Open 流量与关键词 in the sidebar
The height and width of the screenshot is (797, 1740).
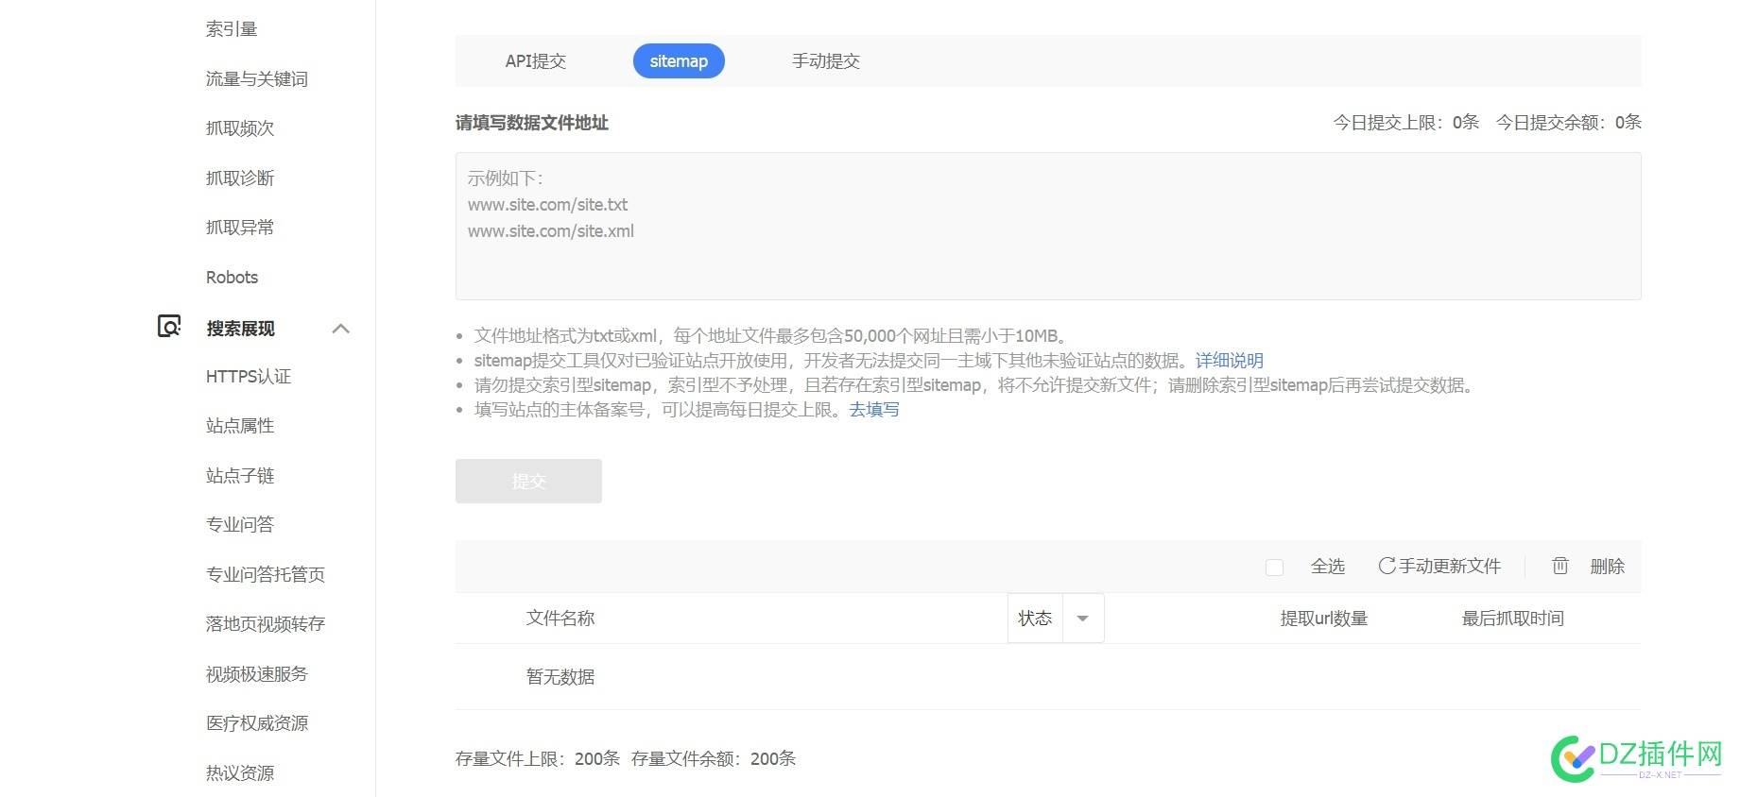(257, 79)
